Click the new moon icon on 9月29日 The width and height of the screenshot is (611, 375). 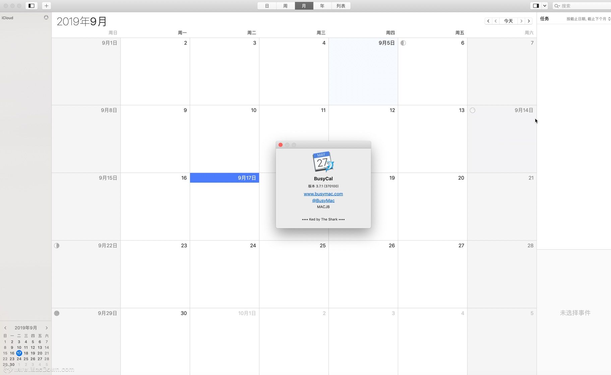pyautogui.click(x=57, y=313)
